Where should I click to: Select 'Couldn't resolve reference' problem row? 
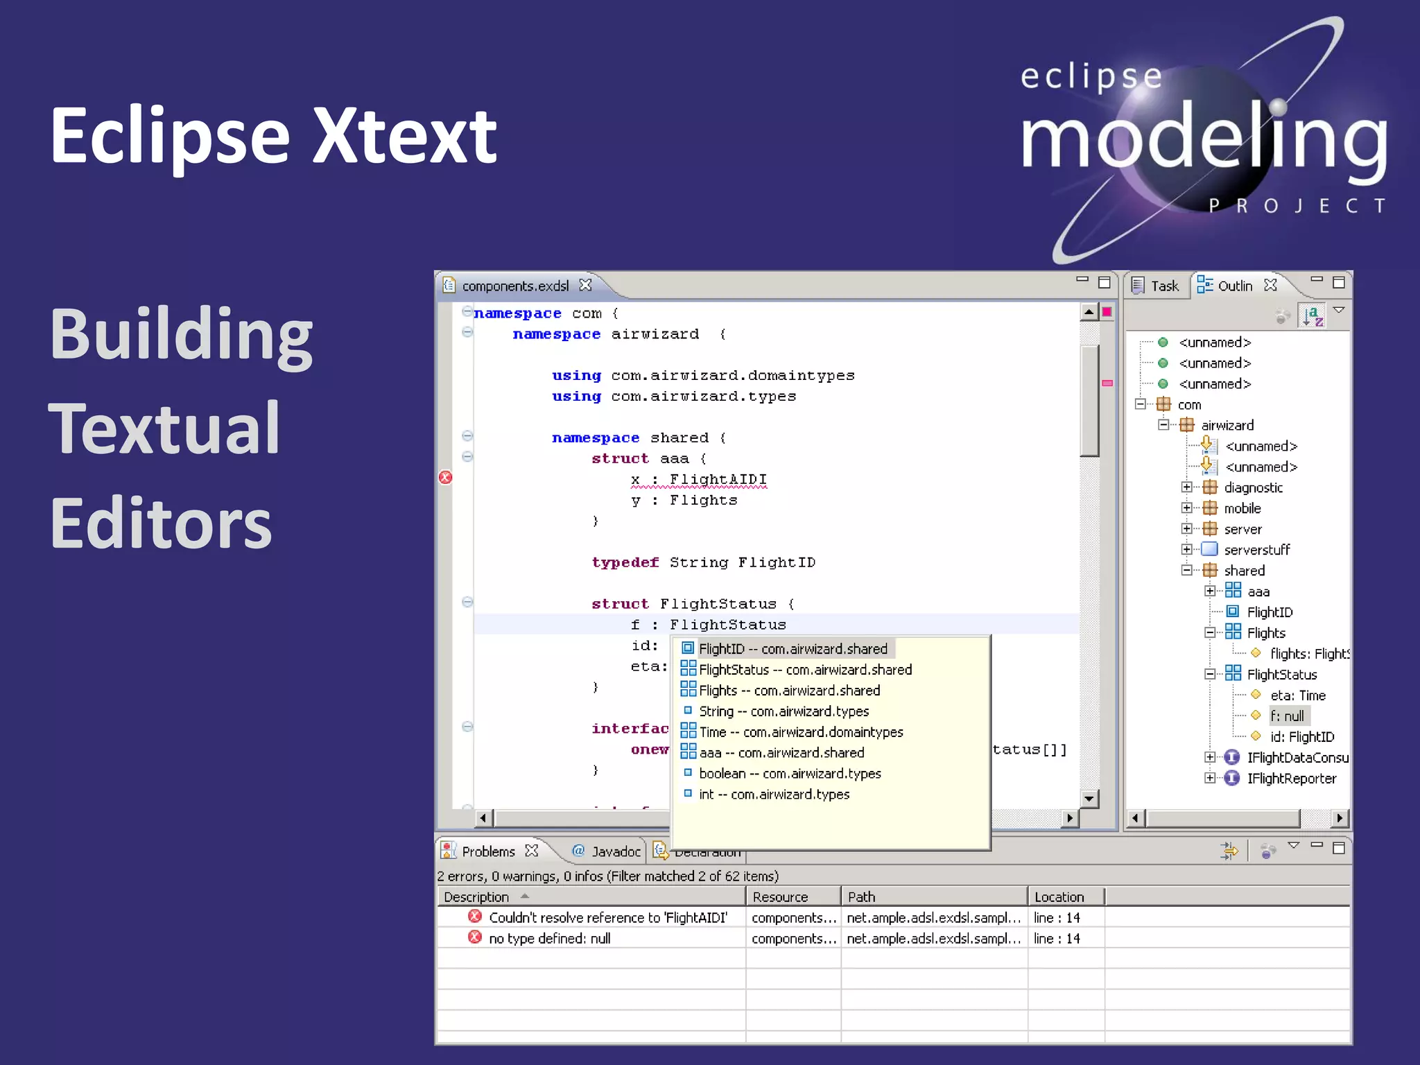tap(893, 917)
